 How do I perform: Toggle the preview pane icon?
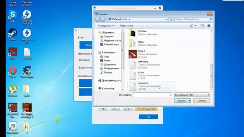[202, 25]
